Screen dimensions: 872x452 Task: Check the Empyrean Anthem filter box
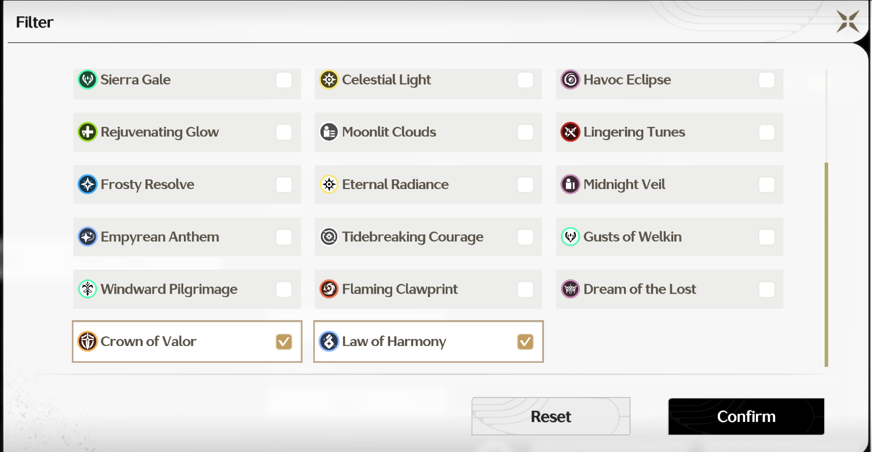point(284,237)
